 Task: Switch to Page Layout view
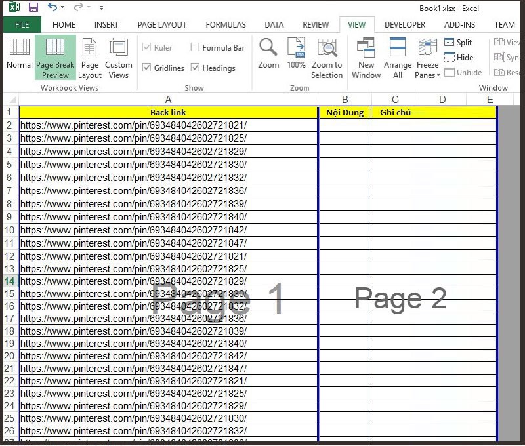[x=89, y=58]
